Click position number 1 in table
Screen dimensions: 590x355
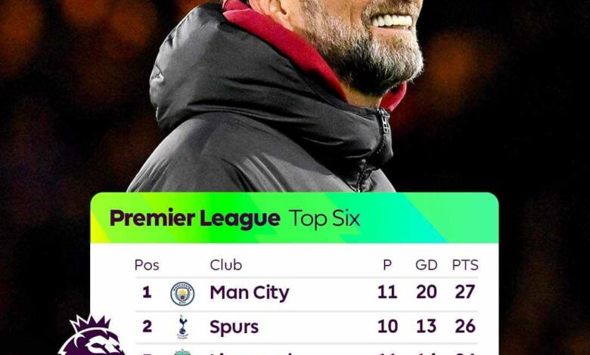147,293
